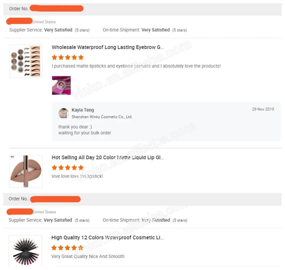Click the second redacted order number
This screenshot has height=270, width=285.
[55, 199]
